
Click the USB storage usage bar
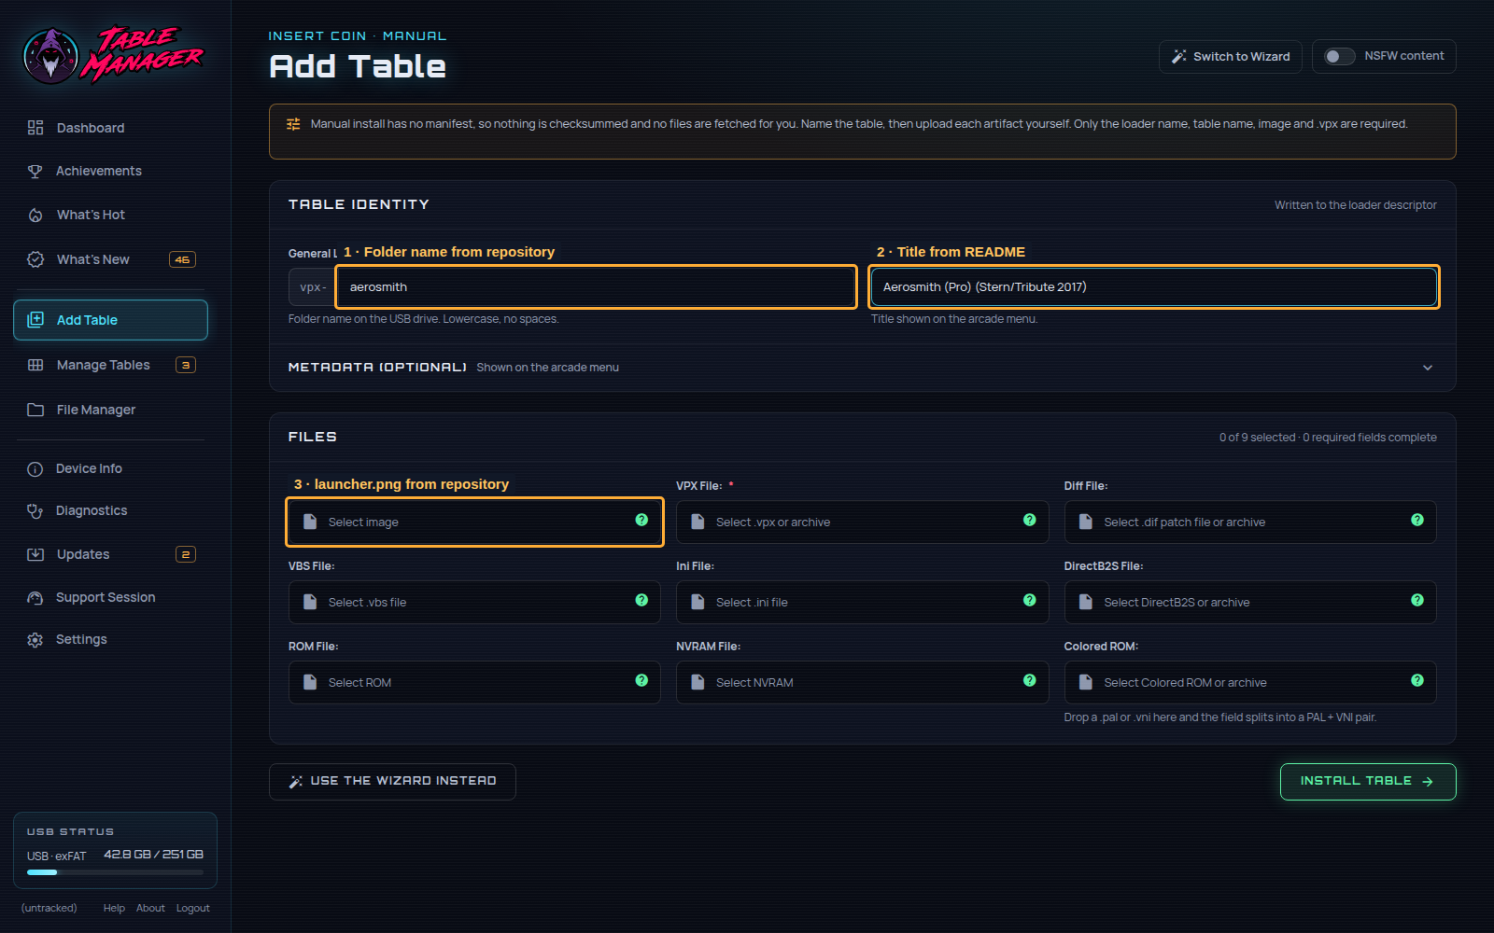pos(115,872)
